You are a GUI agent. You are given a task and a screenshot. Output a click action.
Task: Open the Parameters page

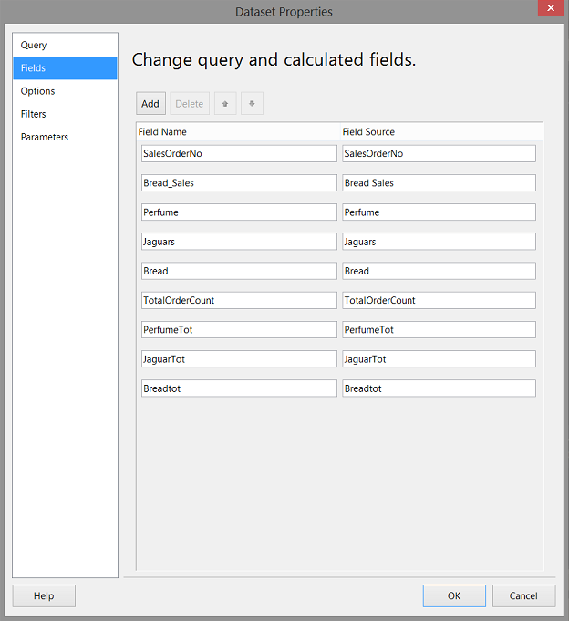[45, 137]
